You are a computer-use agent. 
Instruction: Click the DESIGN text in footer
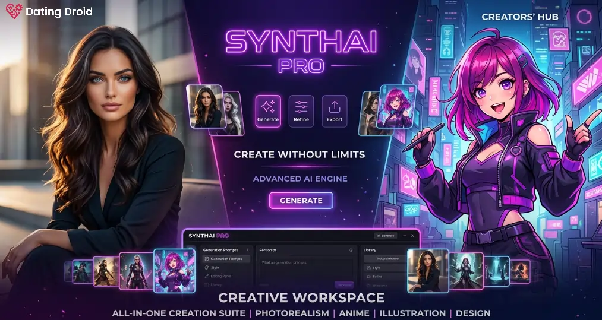coord(472,313)
